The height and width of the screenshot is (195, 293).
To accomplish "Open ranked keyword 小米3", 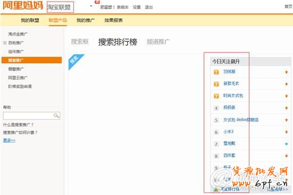I will coord(228,131).
